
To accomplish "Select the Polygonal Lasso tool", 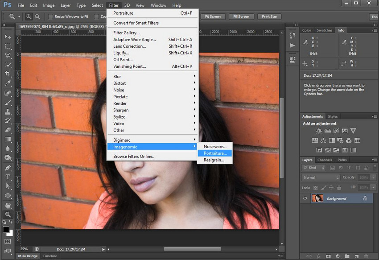I will [8, 55].
